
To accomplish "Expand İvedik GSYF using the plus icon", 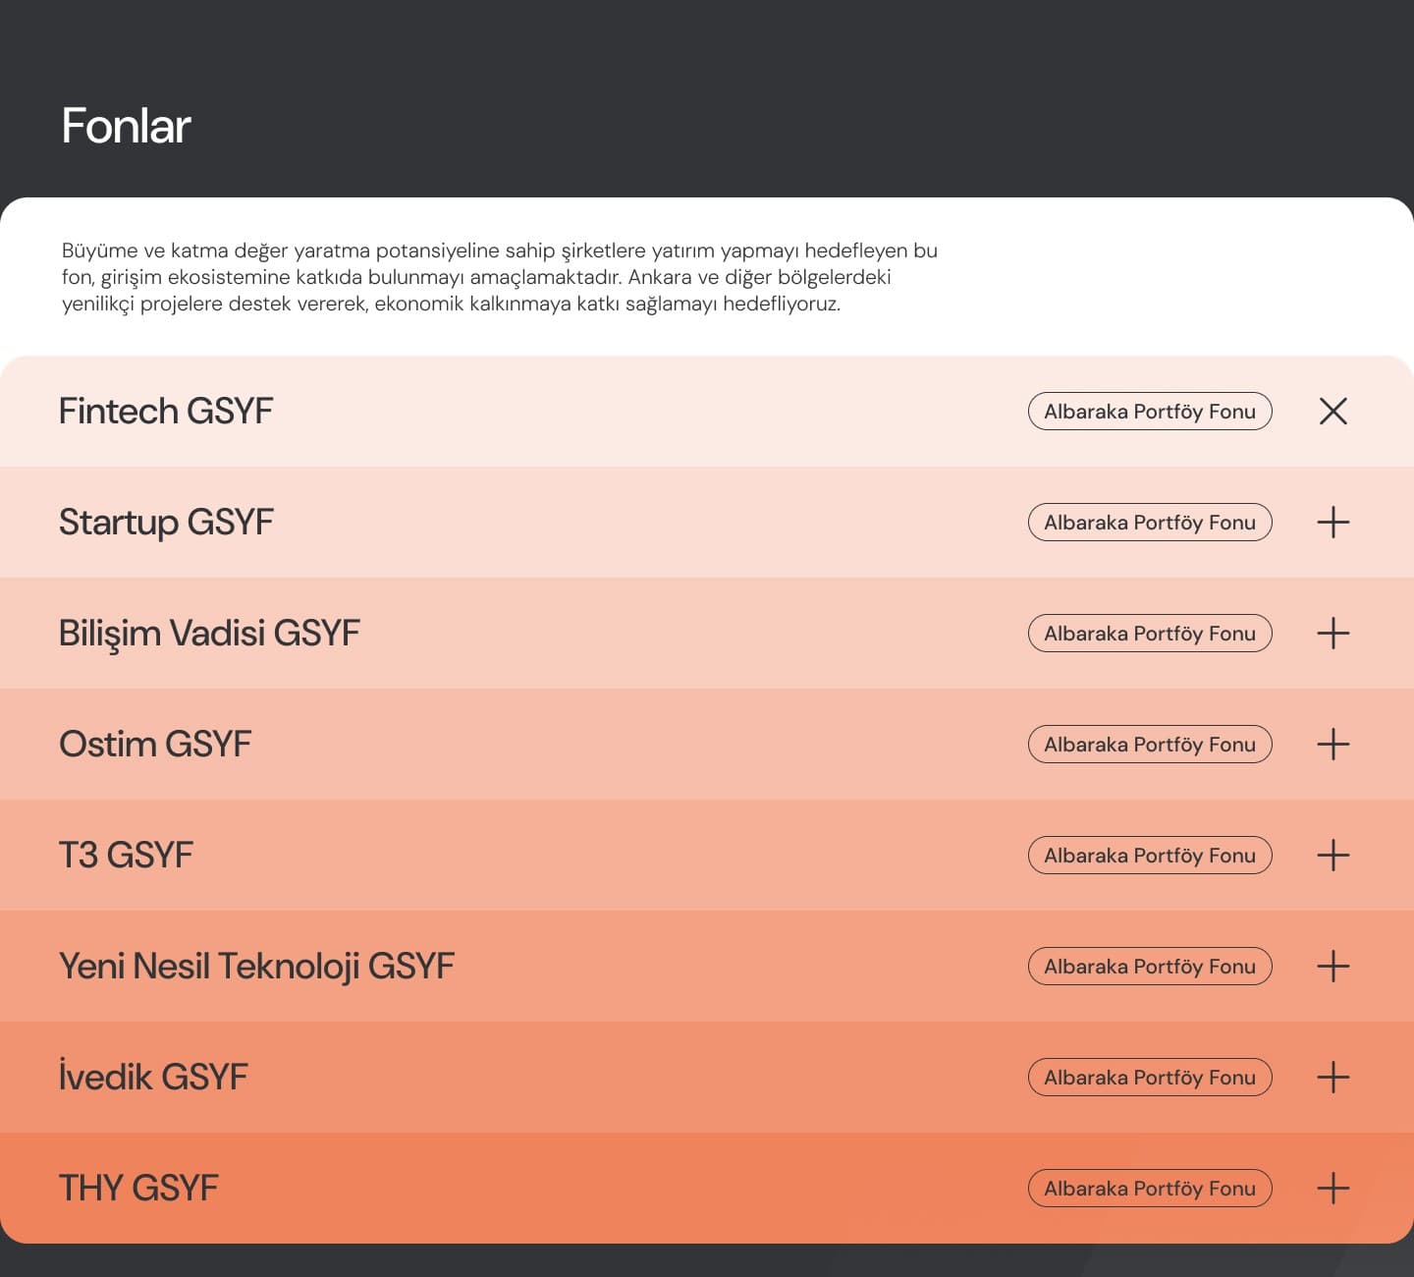I will pyautogui.click(x=1332, y=1077).
